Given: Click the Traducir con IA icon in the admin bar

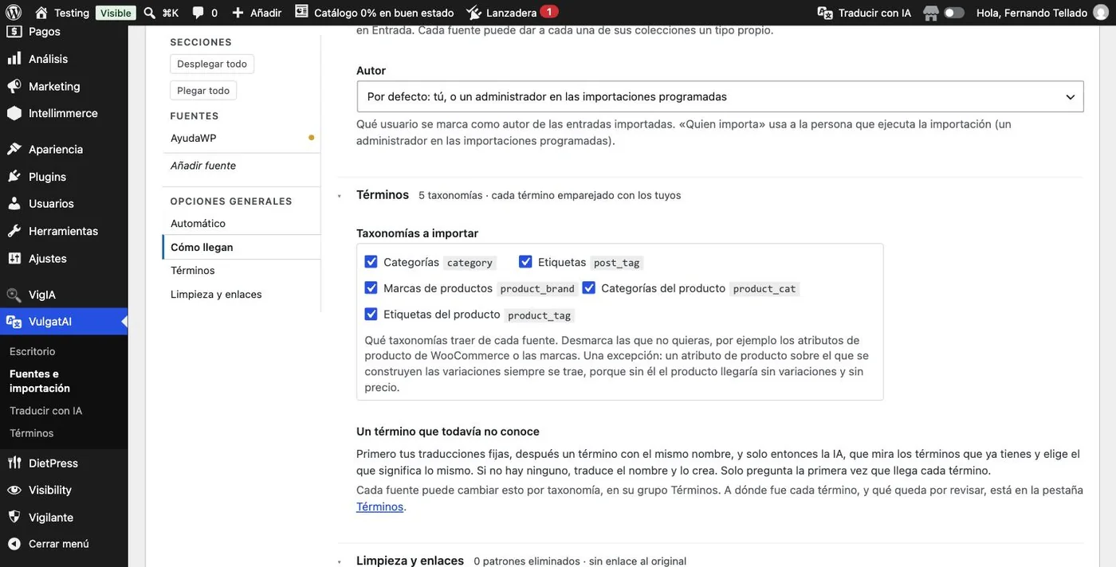Looking at the screenshot, I should point(825,13).
